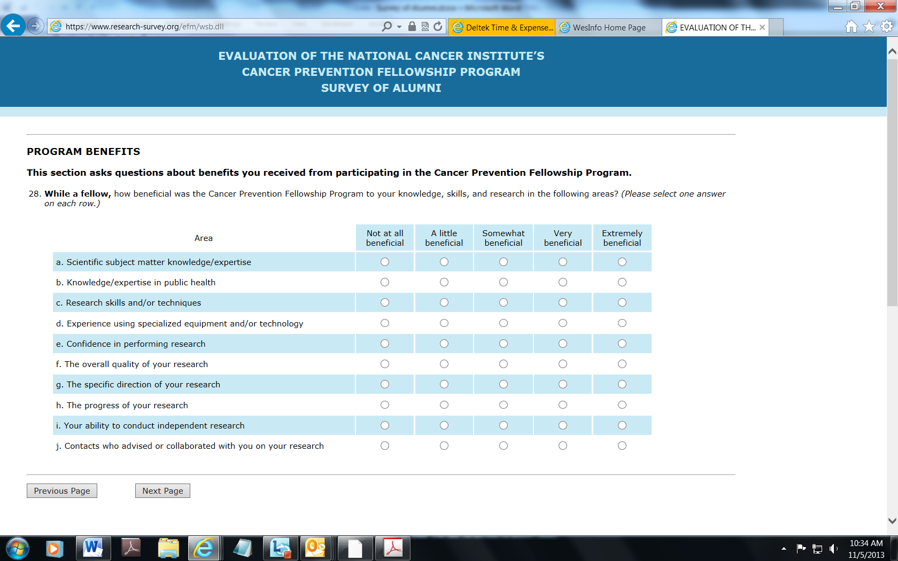The width and height of the screenshot is (898, 561).
Task: Refresh the page using the reload icon
Action: tap(438, 27)
